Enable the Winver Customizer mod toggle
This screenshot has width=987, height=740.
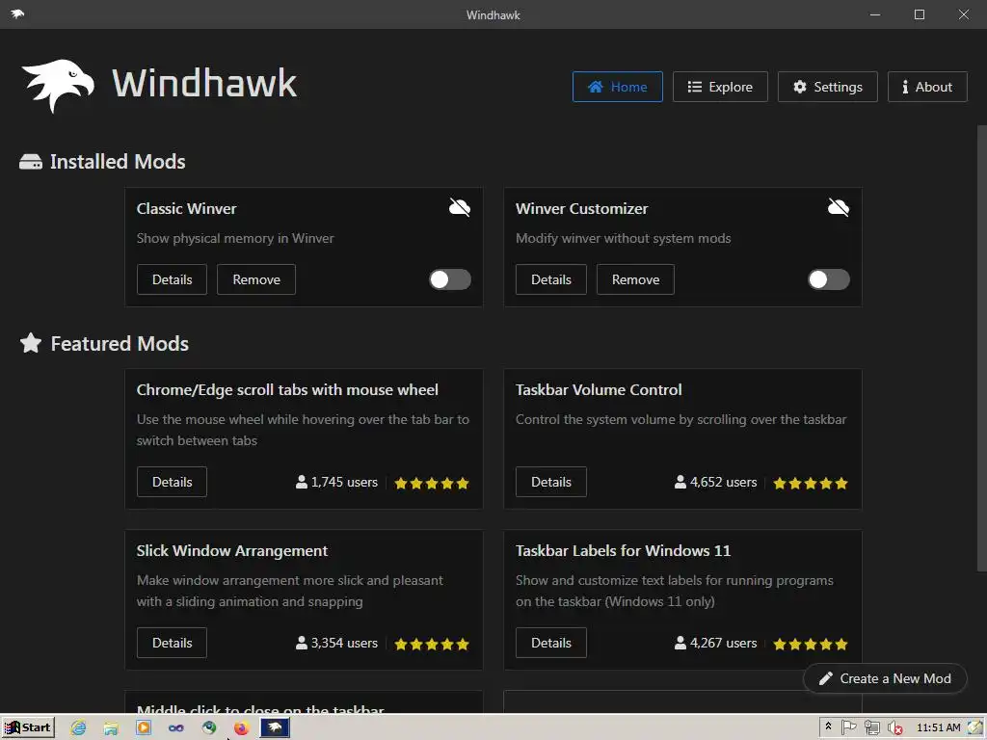tap(828, 279)
